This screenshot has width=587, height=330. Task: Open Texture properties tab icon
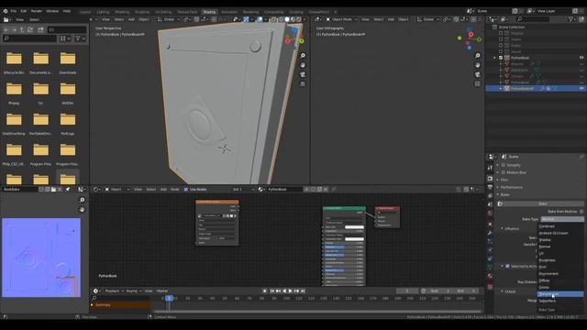tap(490, 287)
